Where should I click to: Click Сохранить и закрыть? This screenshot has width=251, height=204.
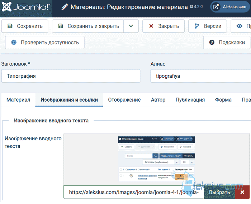pos(88,26)
